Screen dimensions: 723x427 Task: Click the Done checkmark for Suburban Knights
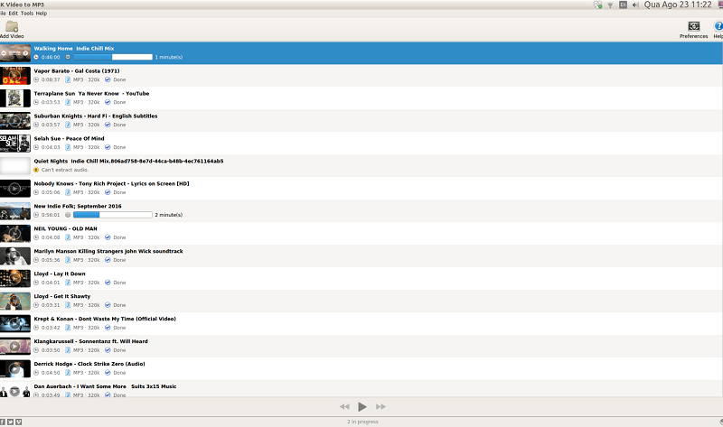coord(108,125)
